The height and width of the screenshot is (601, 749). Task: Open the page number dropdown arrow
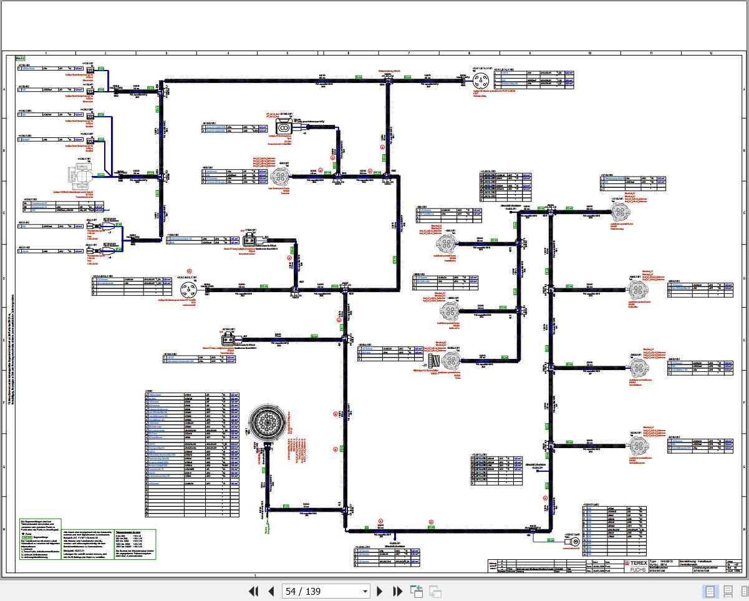pos(365,592)
